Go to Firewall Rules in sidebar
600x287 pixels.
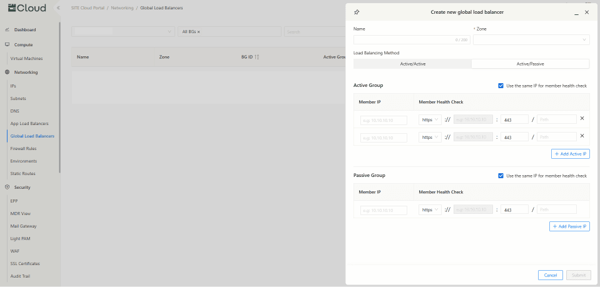pos(23,148)
